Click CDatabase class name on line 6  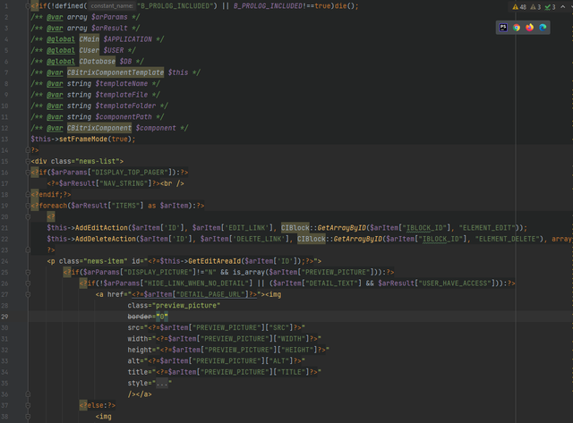click(x=98, y=62)
